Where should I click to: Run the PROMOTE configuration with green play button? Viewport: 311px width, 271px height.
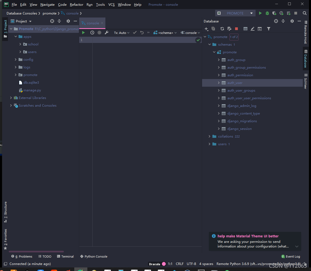[x=260, y=13]
